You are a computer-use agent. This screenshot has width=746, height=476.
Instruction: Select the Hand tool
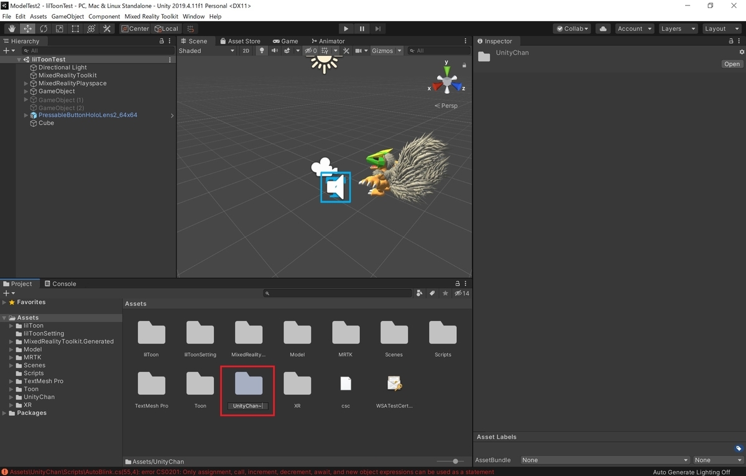(x=12, y=29)
